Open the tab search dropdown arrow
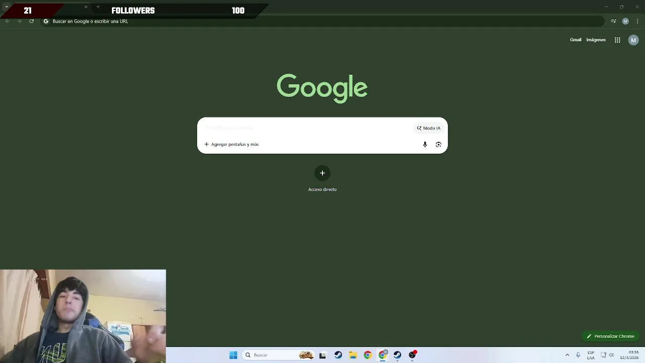Screen dimensions: 645x363 (7, 7)
